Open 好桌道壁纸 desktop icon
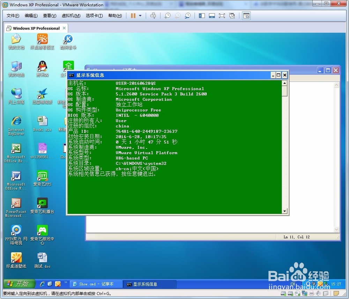This screenshot has height=299, width=349. [16, 261]
